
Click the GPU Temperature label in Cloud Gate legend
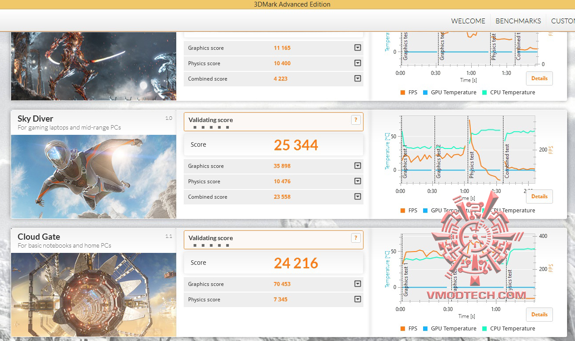(454, 329)
